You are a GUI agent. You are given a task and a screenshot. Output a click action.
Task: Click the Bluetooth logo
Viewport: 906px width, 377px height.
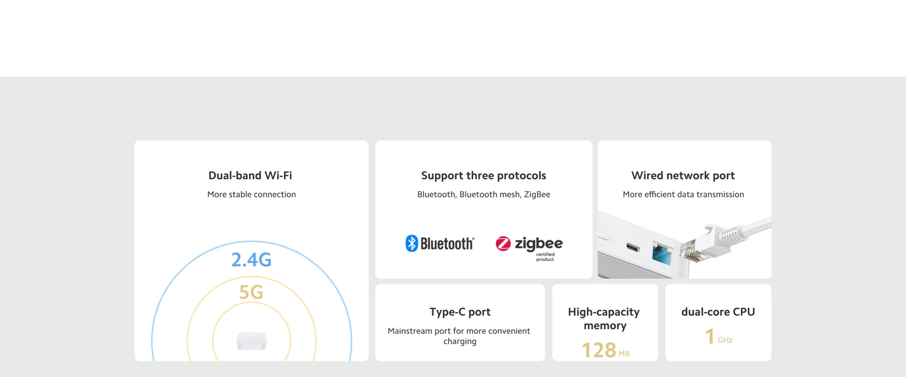(440, 244)
